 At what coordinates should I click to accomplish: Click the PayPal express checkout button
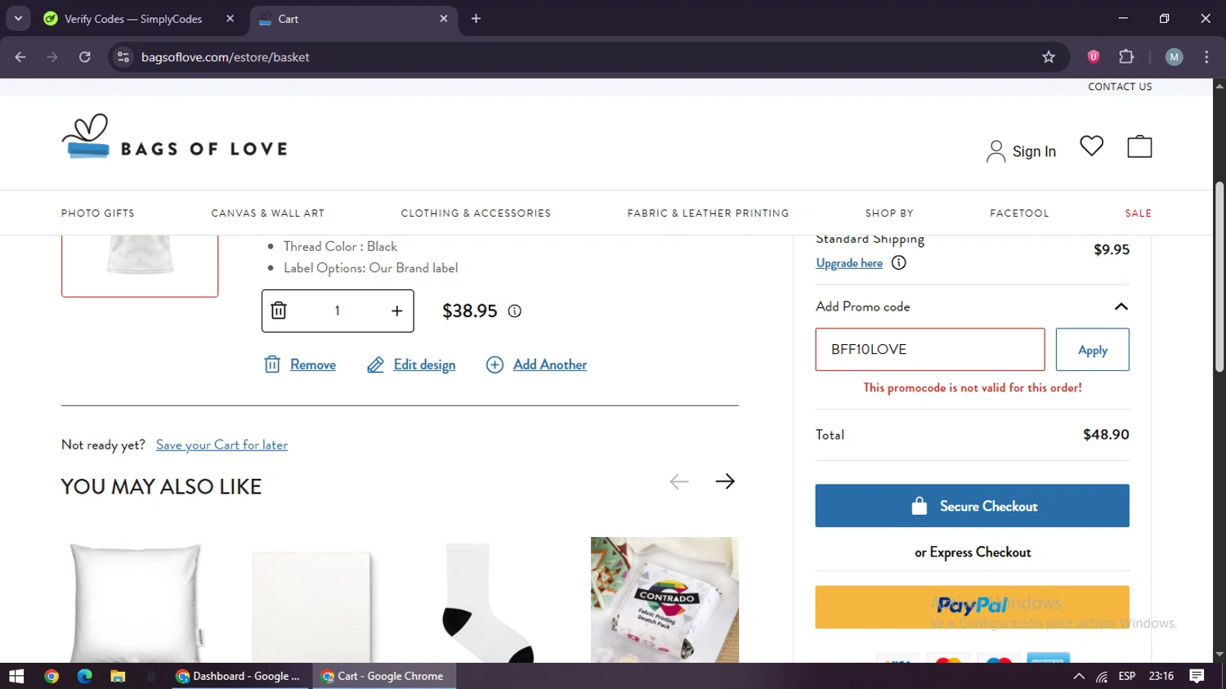pyautogui.click(x=972, y=606)
